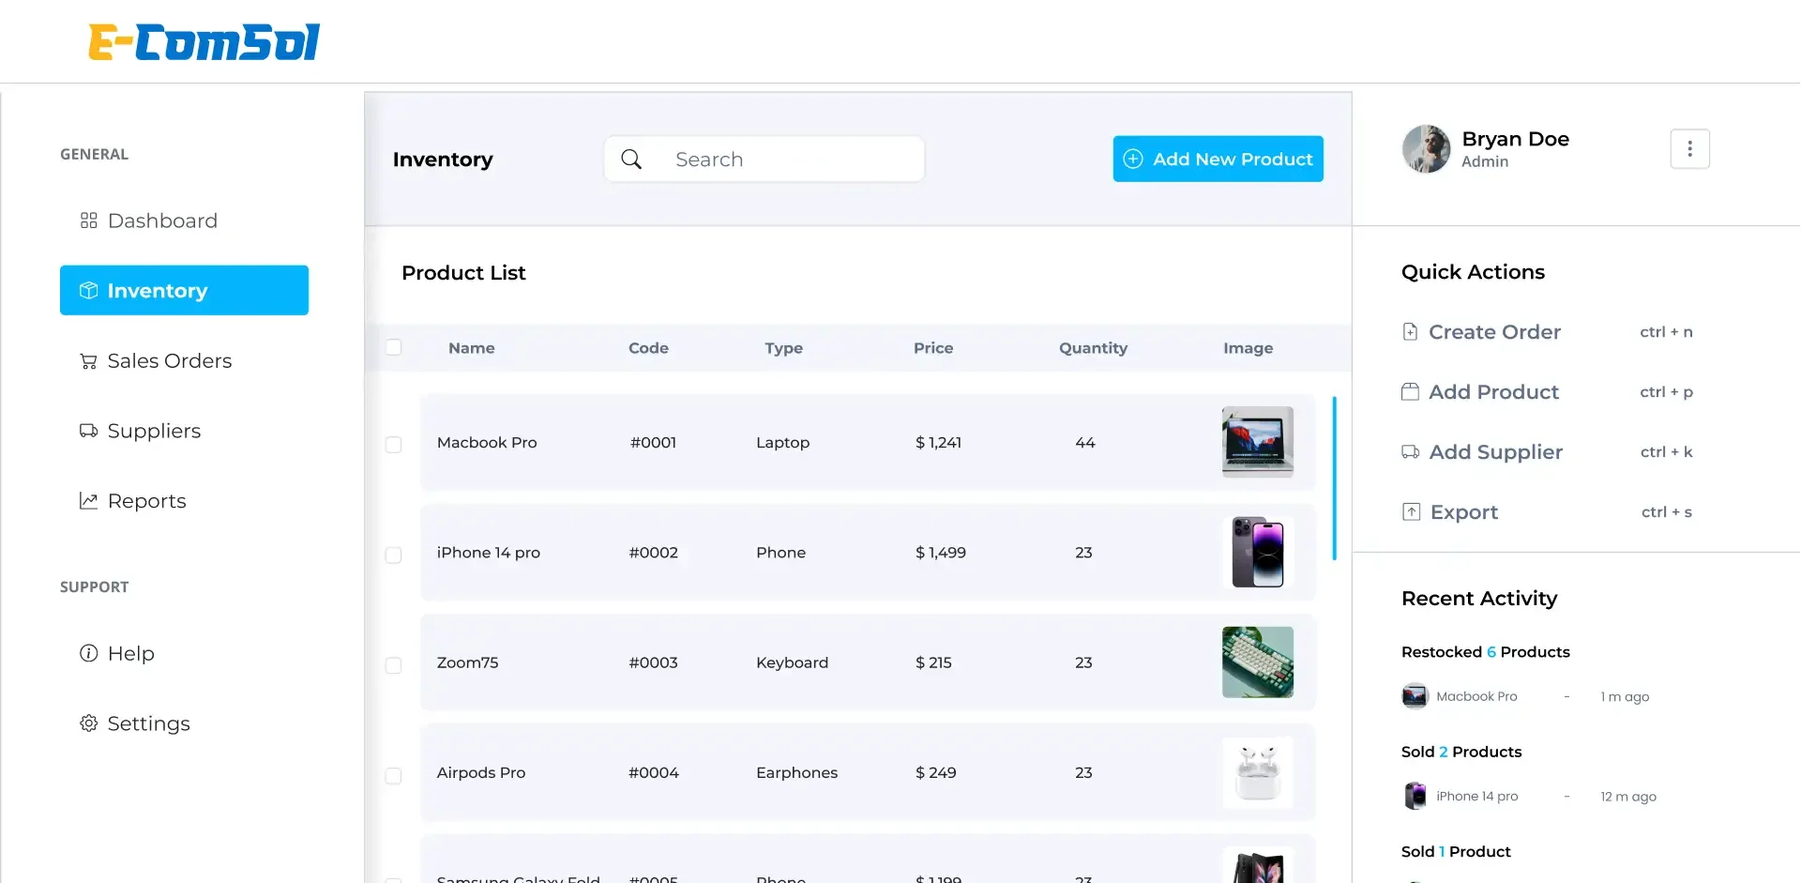Click the quantity 44 cell

tap(1085, 442)
